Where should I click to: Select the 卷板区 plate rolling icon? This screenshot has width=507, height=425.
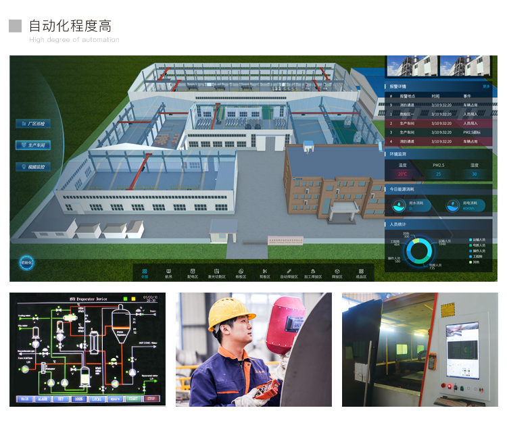241,272
